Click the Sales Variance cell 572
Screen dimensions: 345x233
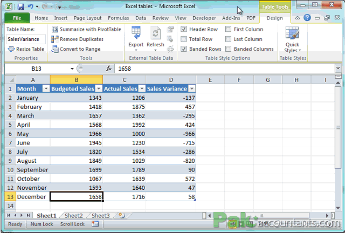[171, 179]
